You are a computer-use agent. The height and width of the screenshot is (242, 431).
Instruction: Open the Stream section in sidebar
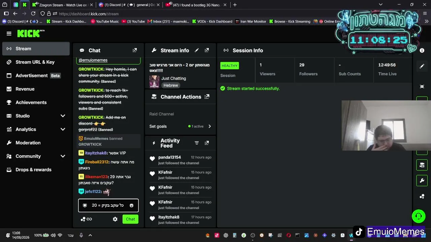(x=36, y=49)
